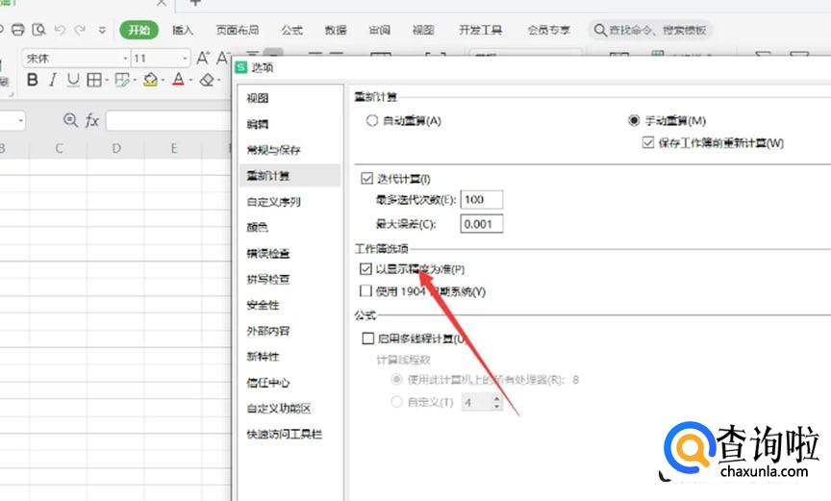
Task: Toggle the 以显示精度为准(P) checkbox
Action: (365, 269)
